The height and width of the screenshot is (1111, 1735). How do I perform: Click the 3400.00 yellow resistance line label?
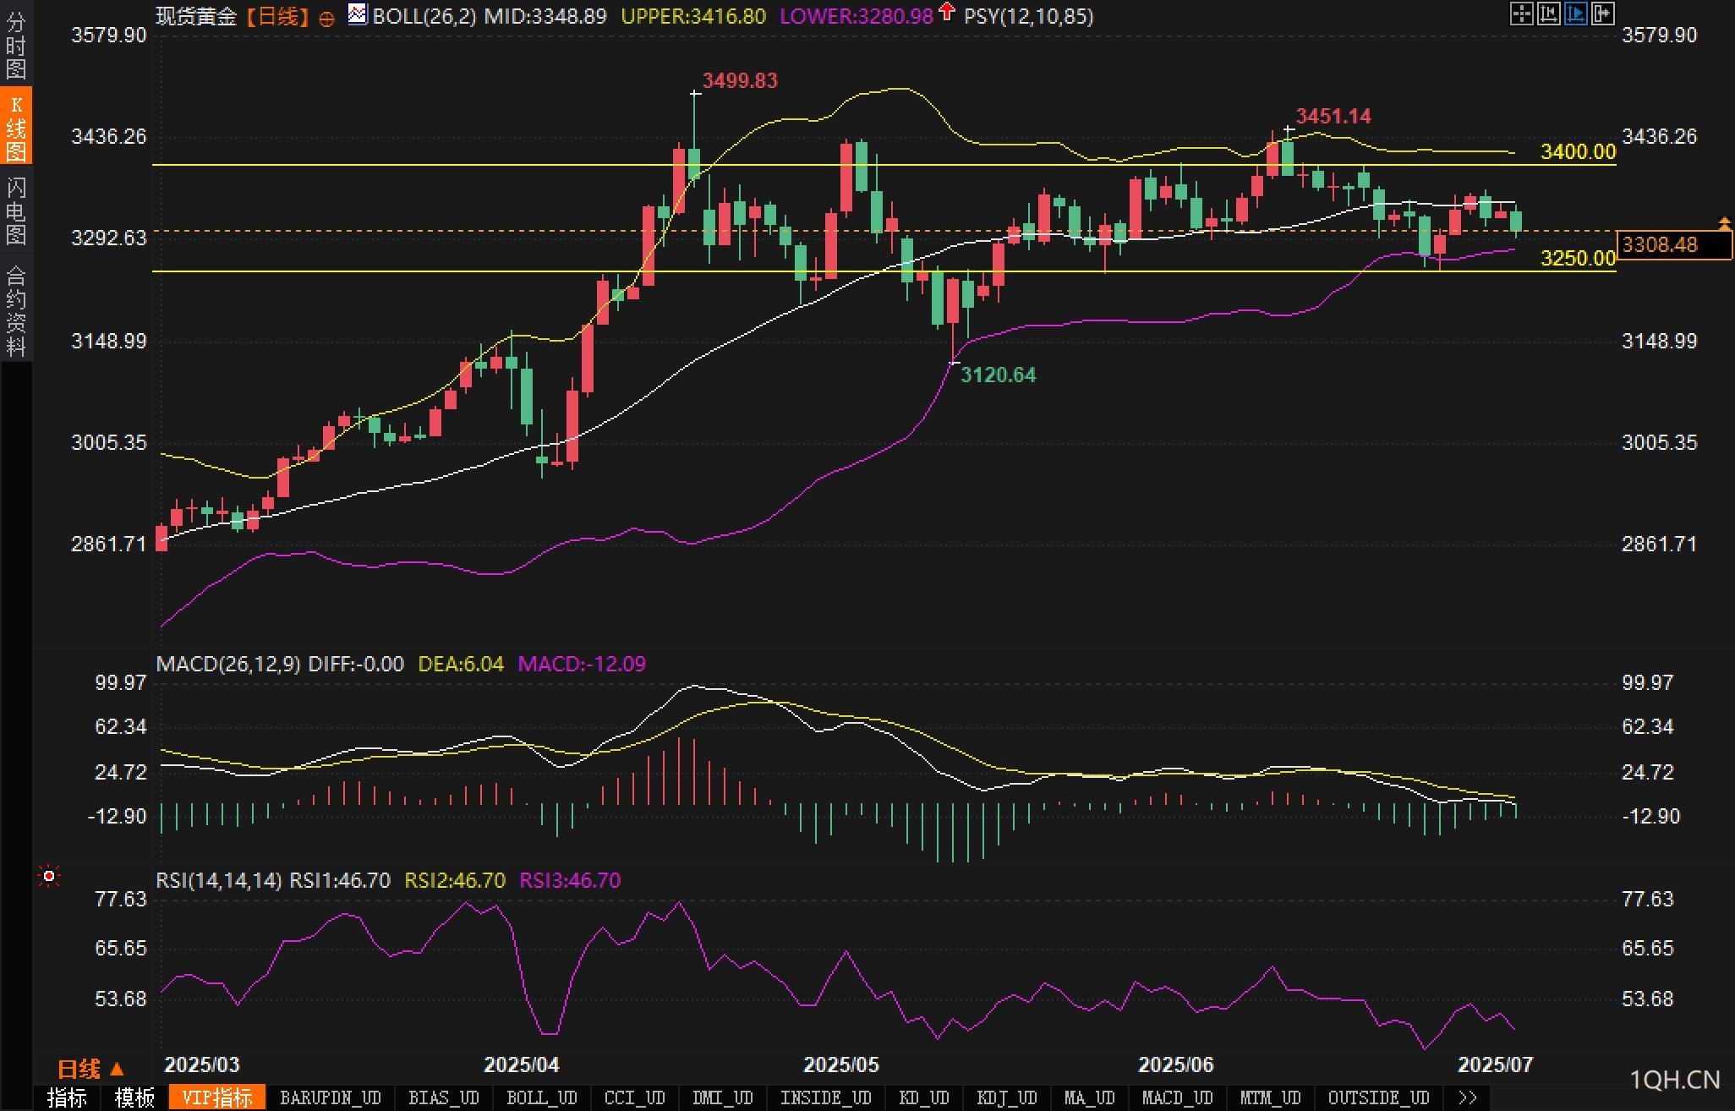coord(1578,152)
